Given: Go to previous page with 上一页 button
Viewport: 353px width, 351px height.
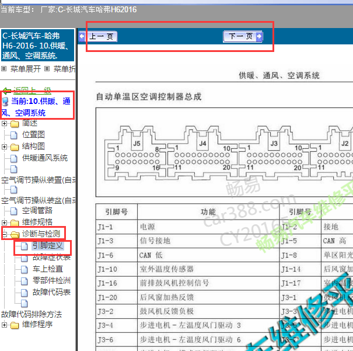Looking at the screenshot, I should [98, 36].
